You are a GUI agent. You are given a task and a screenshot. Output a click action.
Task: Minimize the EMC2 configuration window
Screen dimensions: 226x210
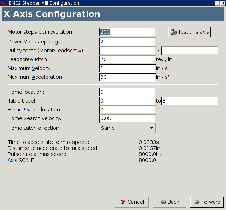[x=217, y=3]
